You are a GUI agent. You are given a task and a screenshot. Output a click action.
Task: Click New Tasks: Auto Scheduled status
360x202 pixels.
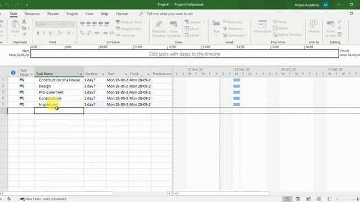pyautogui.click(x=43, y=199)
